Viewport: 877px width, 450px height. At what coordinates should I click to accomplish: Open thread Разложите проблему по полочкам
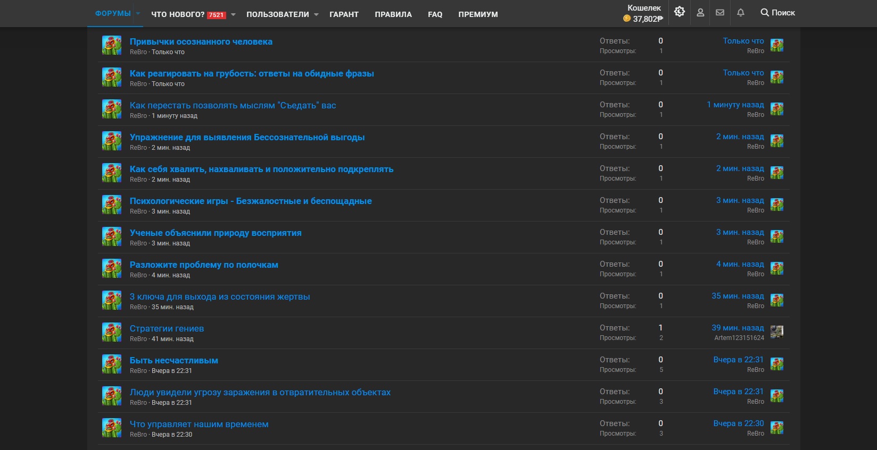pyautogui.click(x=204, y=265)
